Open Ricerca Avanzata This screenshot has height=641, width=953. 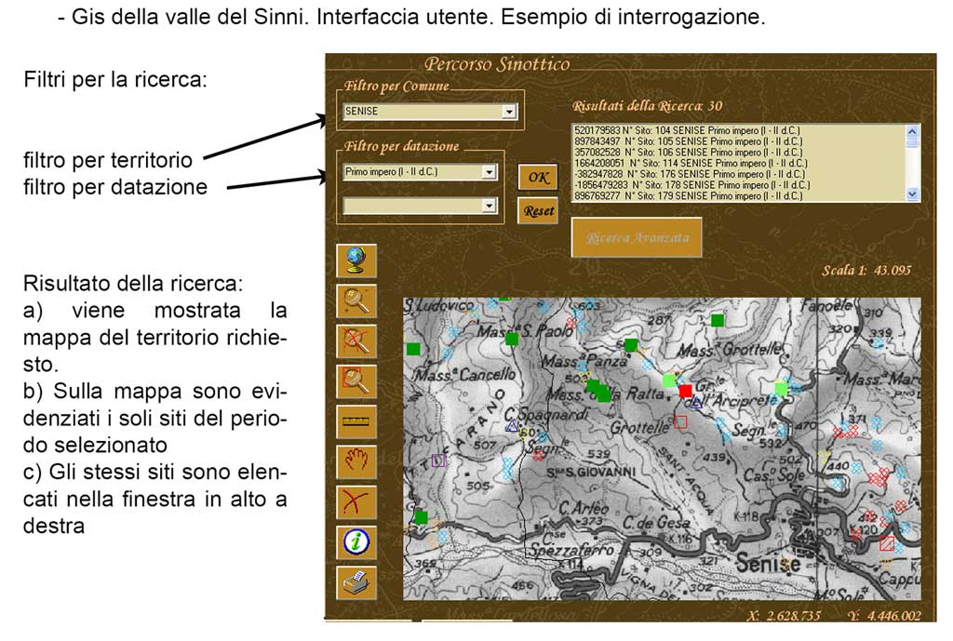637,238
